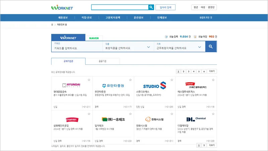268x151 pixels.
Task: Click the 9,054 today registered count
Action: (184, 37)
